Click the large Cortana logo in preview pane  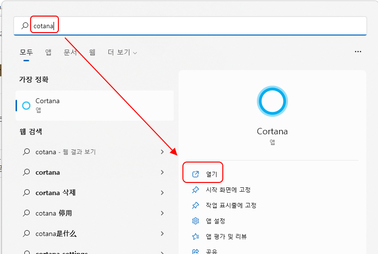pos(272,101)
